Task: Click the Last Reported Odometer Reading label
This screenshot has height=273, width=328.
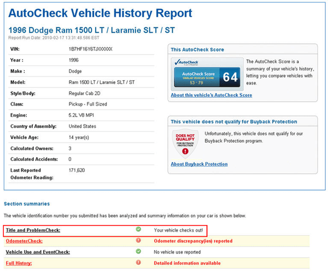Action: (32, 174)
